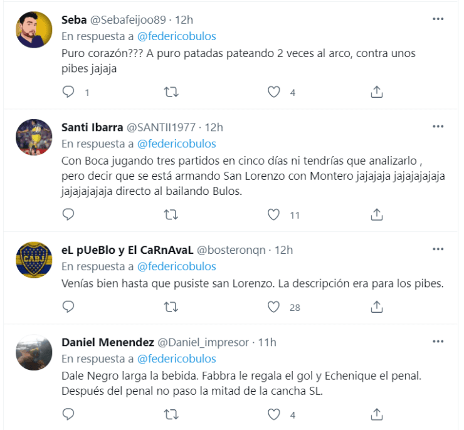
Task: Like Seba's tweet about patadas
Action: tap(273, 92)
